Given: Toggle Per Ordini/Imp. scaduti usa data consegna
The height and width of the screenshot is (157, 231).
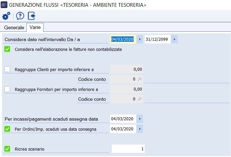Looking at the screenshot, I should coord(7,129).
